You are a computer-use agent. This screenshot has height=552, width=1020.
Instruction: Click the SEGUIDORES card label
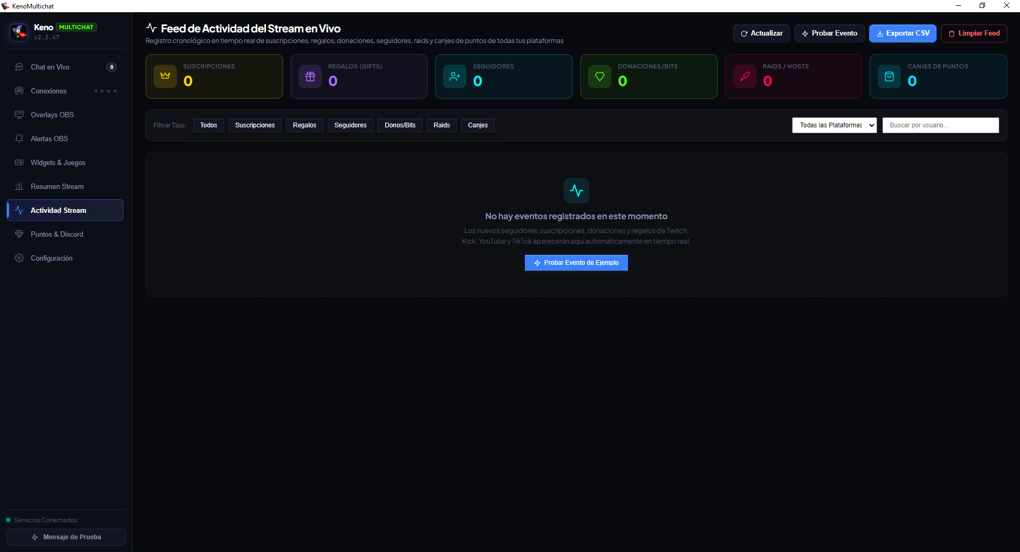(x=493, y=66)
